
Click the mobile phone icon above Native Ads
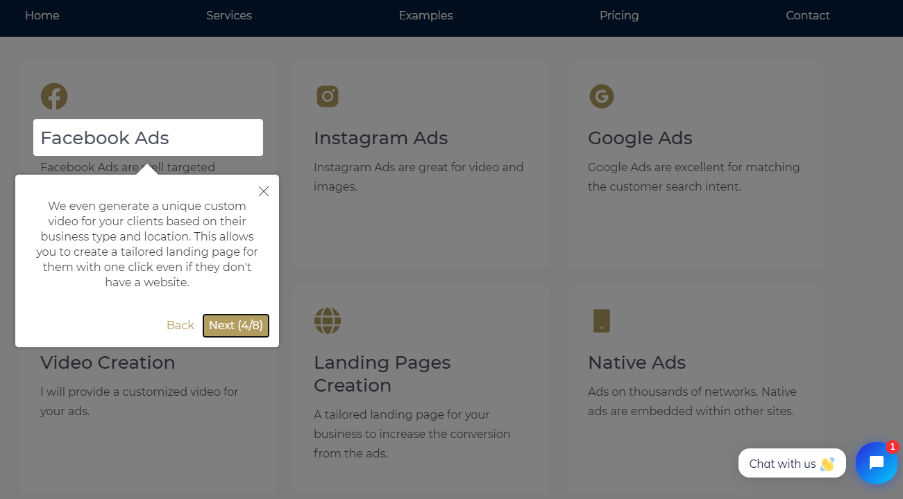[x=602, y=321]
